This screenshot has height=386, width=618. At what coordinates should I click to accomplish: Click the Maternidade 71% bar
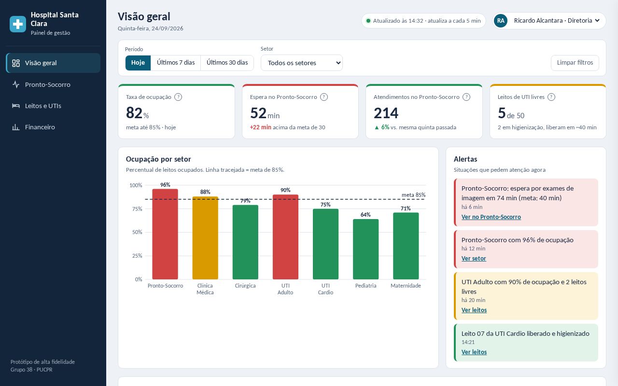(406, 246)
